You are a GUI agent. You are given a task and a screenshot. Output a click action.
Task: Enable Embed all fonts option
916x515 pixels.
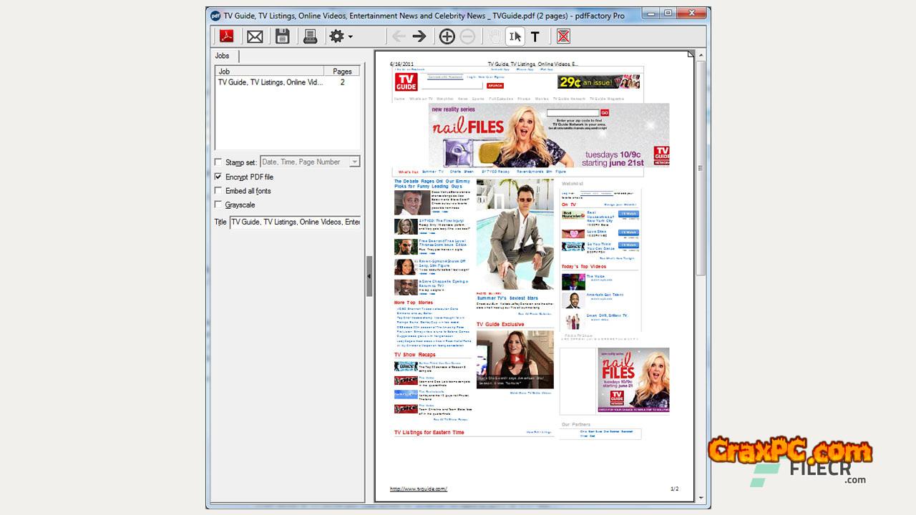pyautogui.click(x=218, y=191)
